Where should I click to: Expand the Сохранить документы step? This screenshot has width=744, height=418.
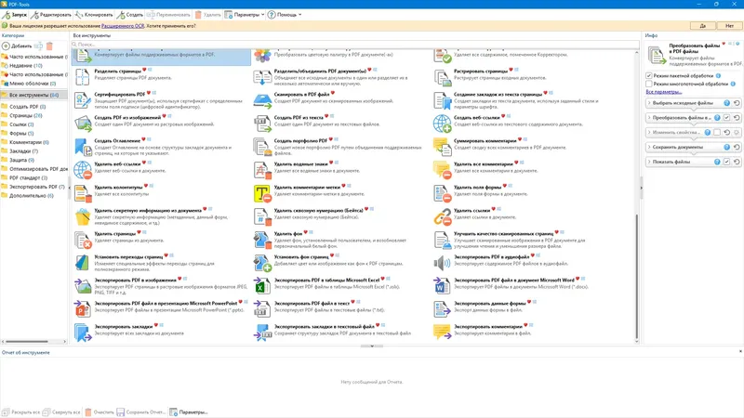click(x=649, y=147)
